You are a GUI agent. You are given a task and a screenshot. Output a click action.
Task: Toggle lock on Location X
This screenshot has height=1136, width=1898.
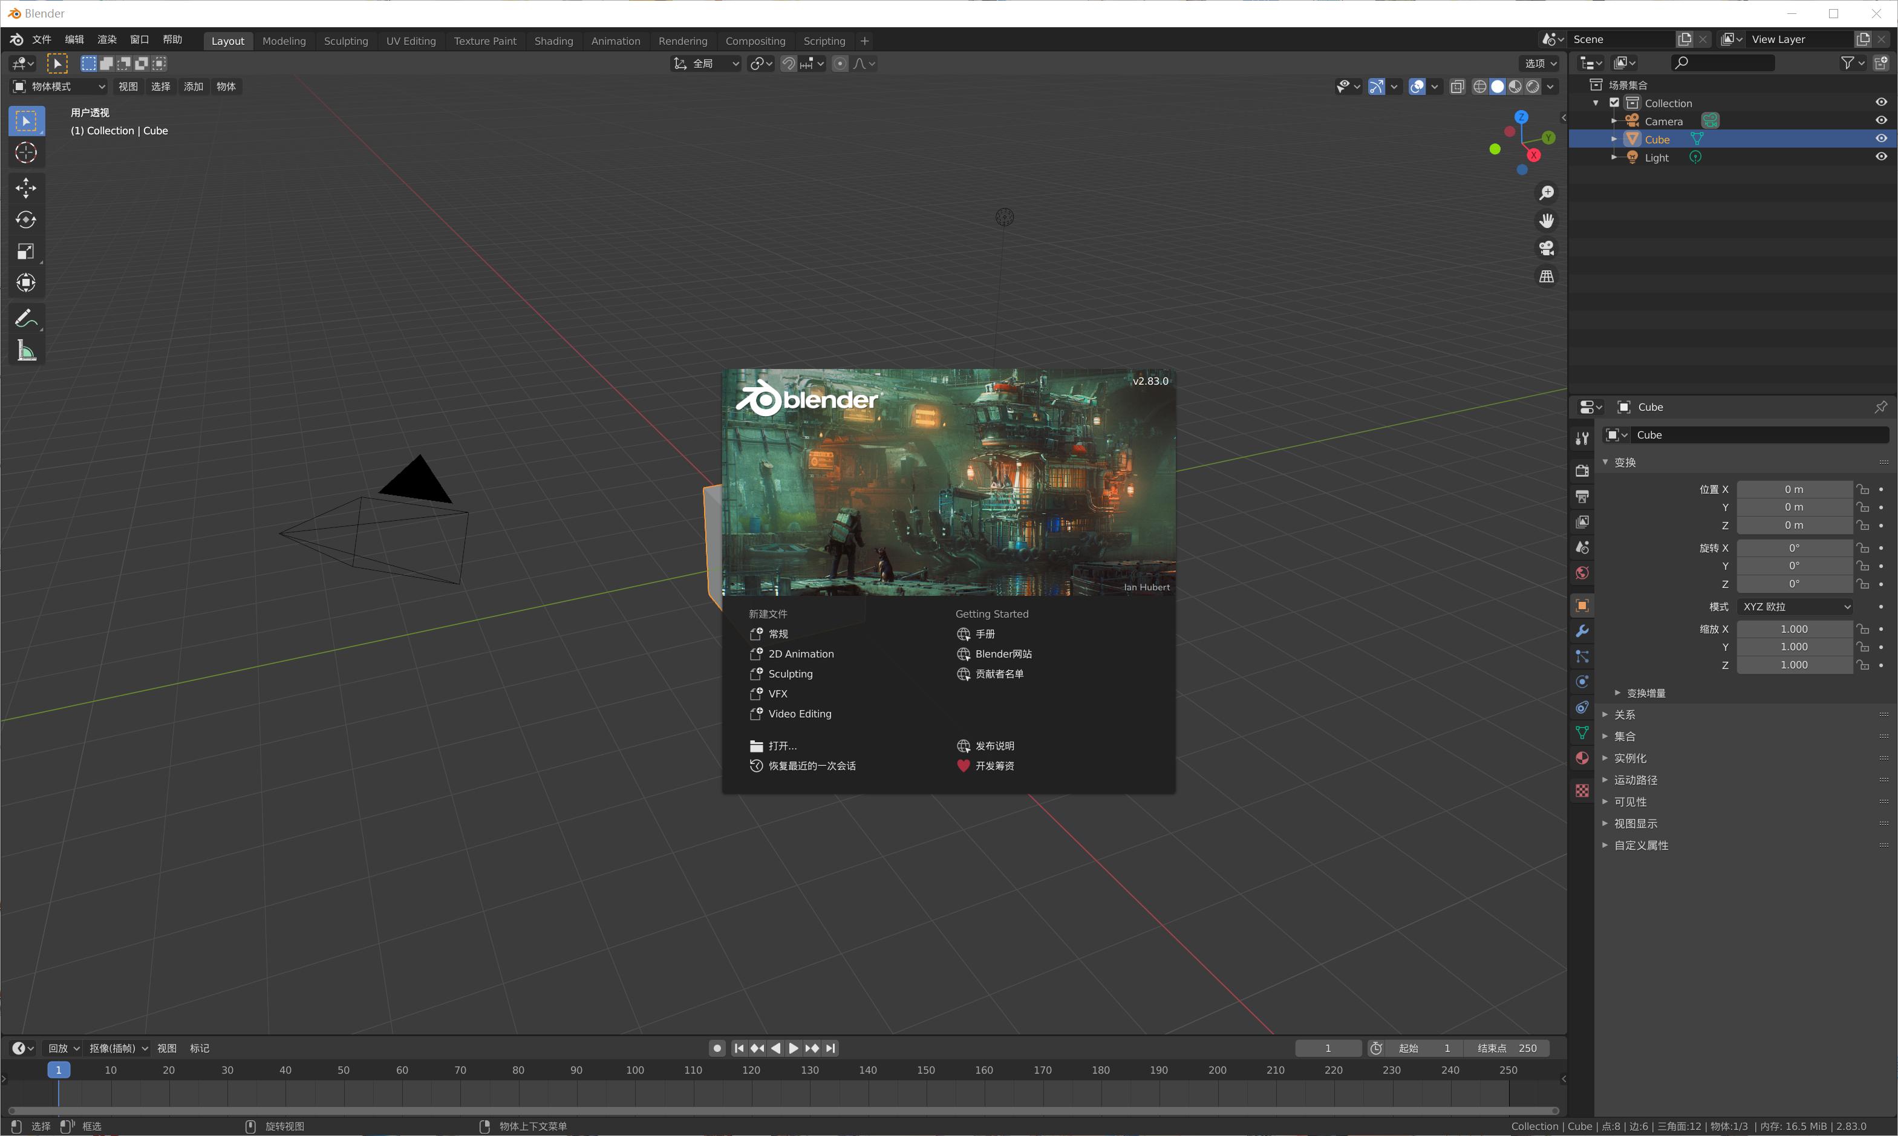pos(1863,489)
